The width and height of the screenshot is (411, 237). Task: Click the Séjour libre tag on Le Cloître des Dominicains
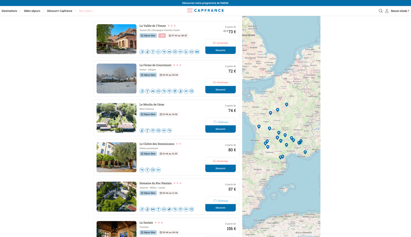148,154
